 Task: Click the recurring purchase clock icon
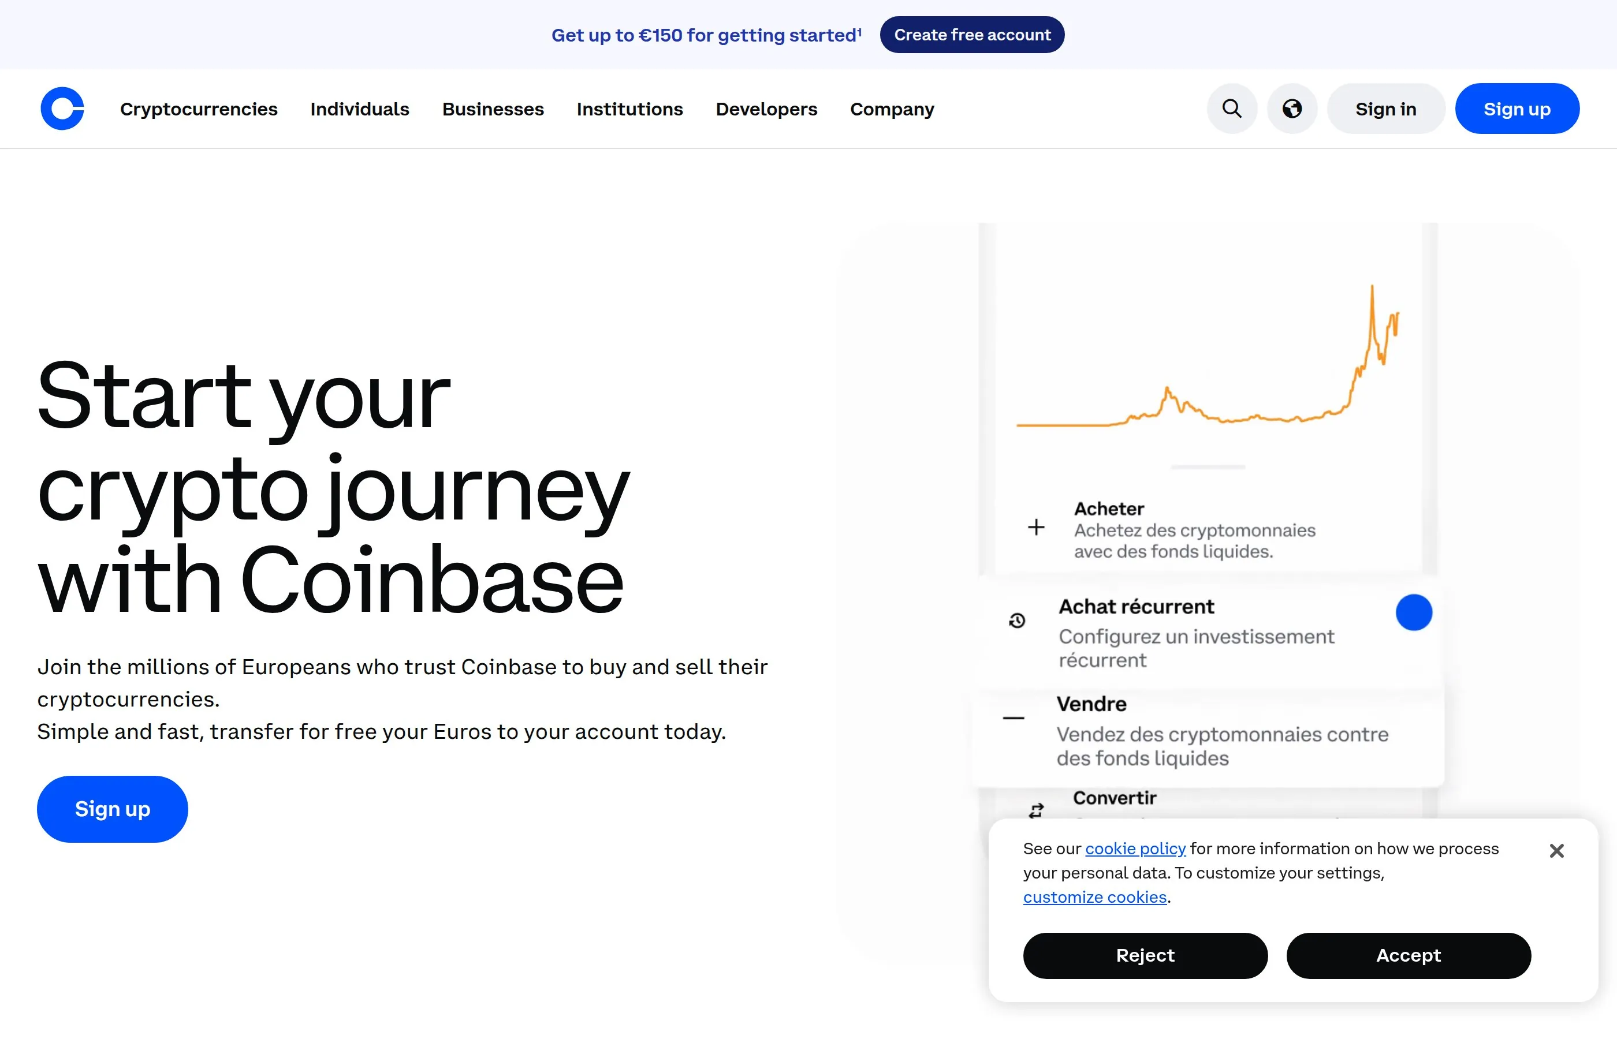click(1016, 621)
